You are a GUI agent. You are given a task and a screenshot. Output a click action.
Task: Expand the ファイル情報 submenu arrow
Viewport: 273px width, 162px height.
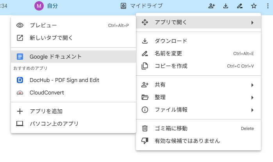point(252,110)
